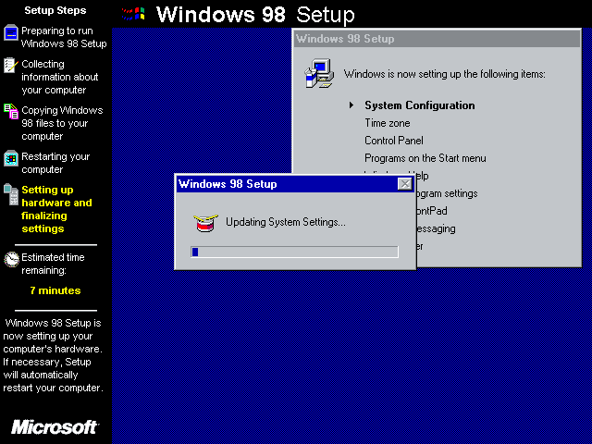Viewport: 592px width, 444px height.
Task: Click the Collecting information about your computer text
Action: pyautogui.click(x=59, y=77)
